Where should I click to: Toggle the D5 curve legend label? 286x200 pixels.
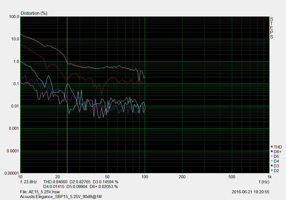[x=276, y=156]
